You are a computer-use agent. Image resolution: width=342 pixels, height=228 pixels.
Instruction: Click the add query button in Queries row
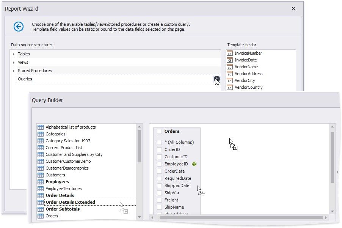(216, 79)
